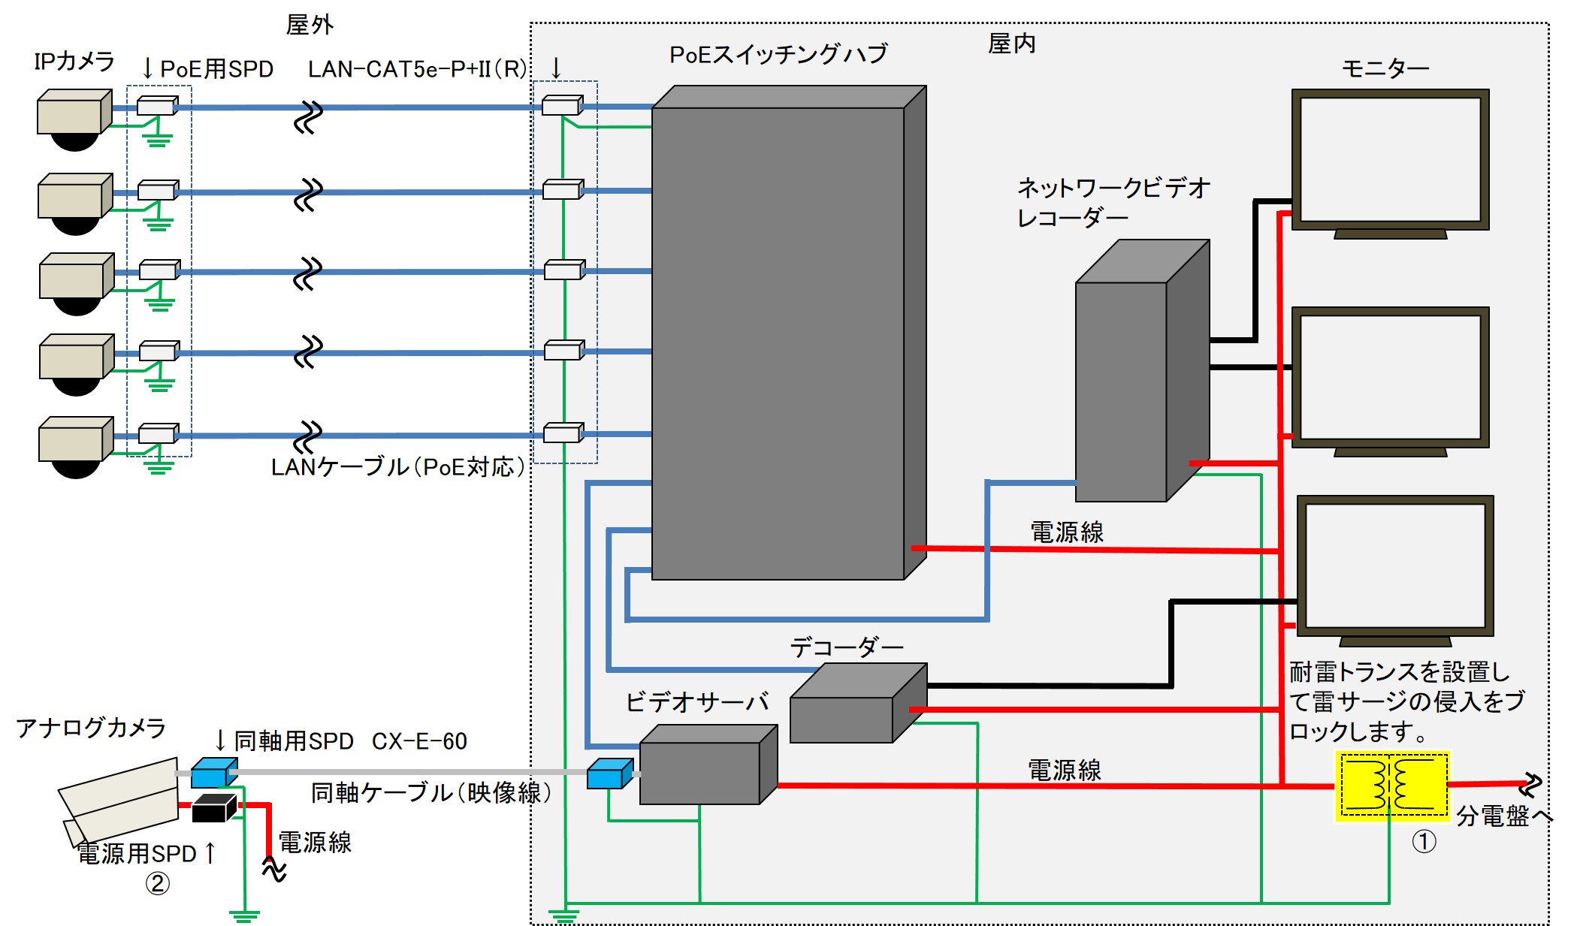Select the 同軸用SPD CX-E-60 label

click(x=350, y=741)
